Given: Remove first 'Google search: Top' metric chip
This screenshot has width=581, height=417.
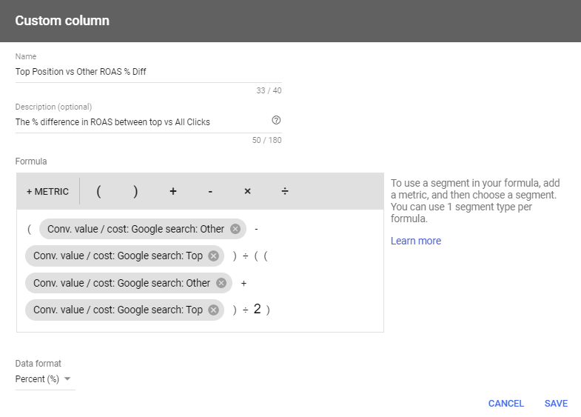Looking at the screenshot, I should 213,256.
